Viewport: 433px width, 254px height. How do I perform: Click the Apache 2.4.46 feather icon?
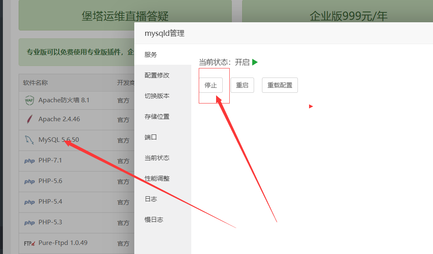[x=29, y=119]
